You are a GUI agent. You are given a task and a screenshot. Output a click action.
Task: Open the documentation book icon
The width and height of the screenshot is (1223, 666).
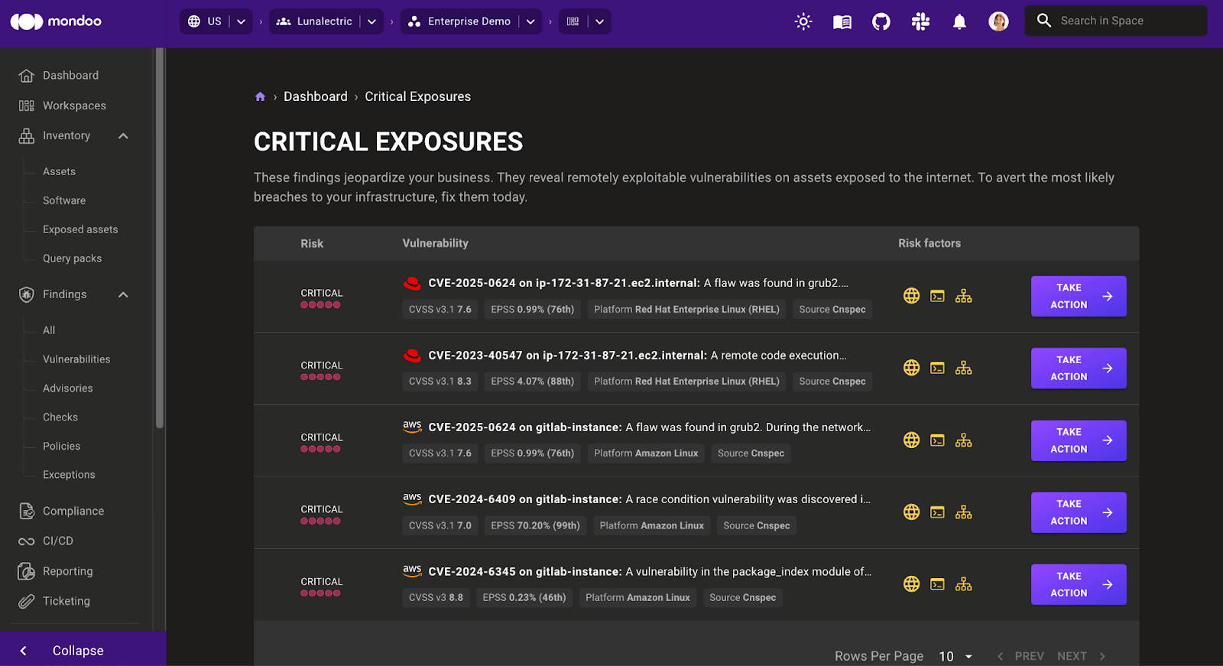click(x=842, y=21)
